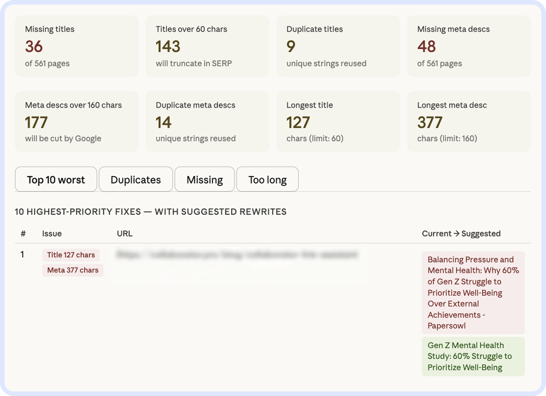Select the Titles over 60 chars card

pyautogui.click(x=207, y=46)
